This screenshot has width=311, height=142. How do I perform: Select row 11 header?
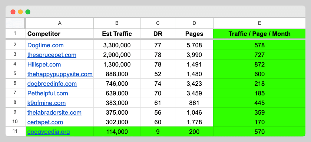pos(15,132)
